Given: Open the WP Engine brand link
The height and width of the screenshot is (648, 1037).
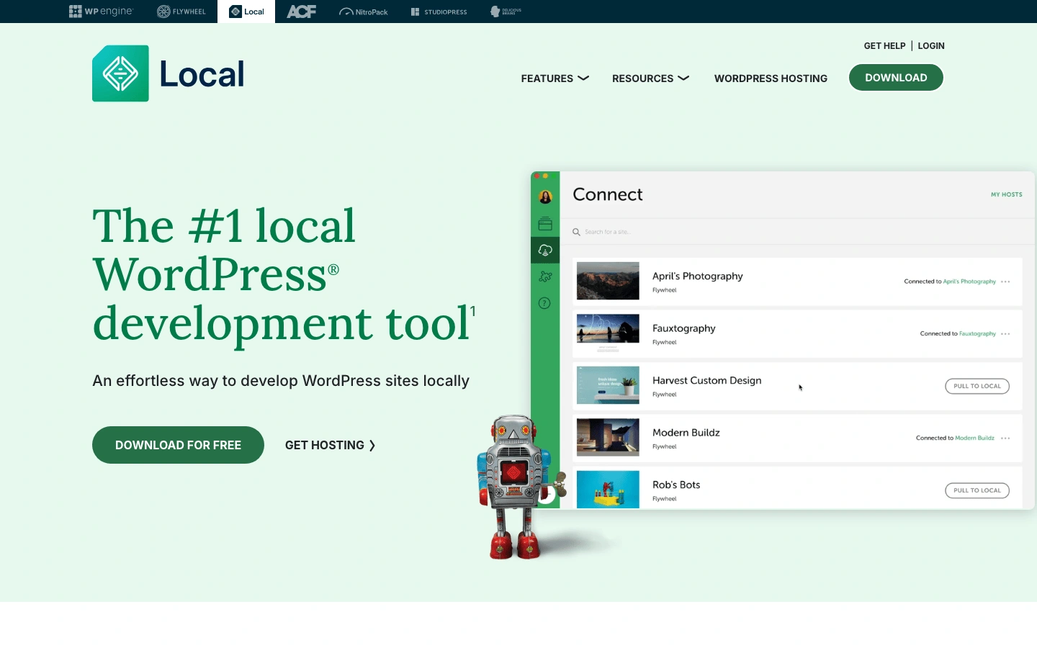Looking at the screenshot, I should point(101,12).
